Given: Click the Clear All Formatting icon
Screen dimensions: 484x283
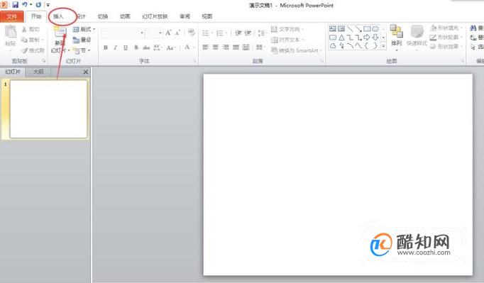Looking at the screenshot, I should coord(191,33).
